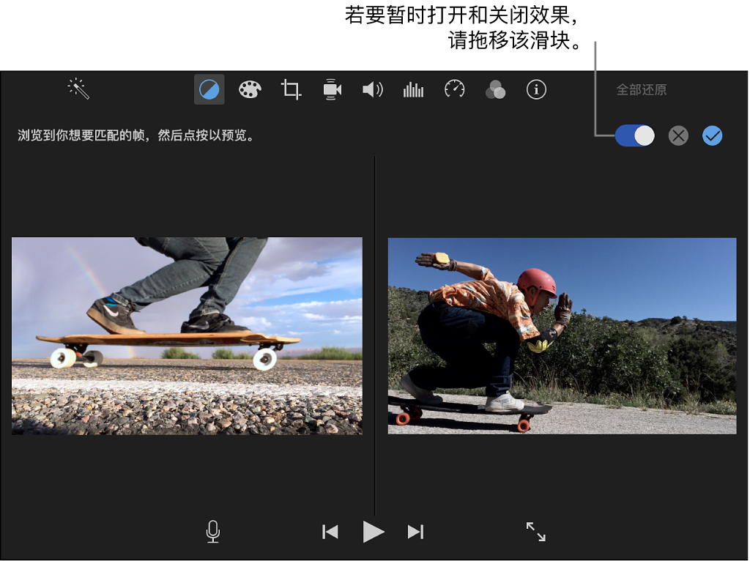Open the color correction palette
Image resolution: width=750 pixels, height=561 pixels.
tap(250, 90)
